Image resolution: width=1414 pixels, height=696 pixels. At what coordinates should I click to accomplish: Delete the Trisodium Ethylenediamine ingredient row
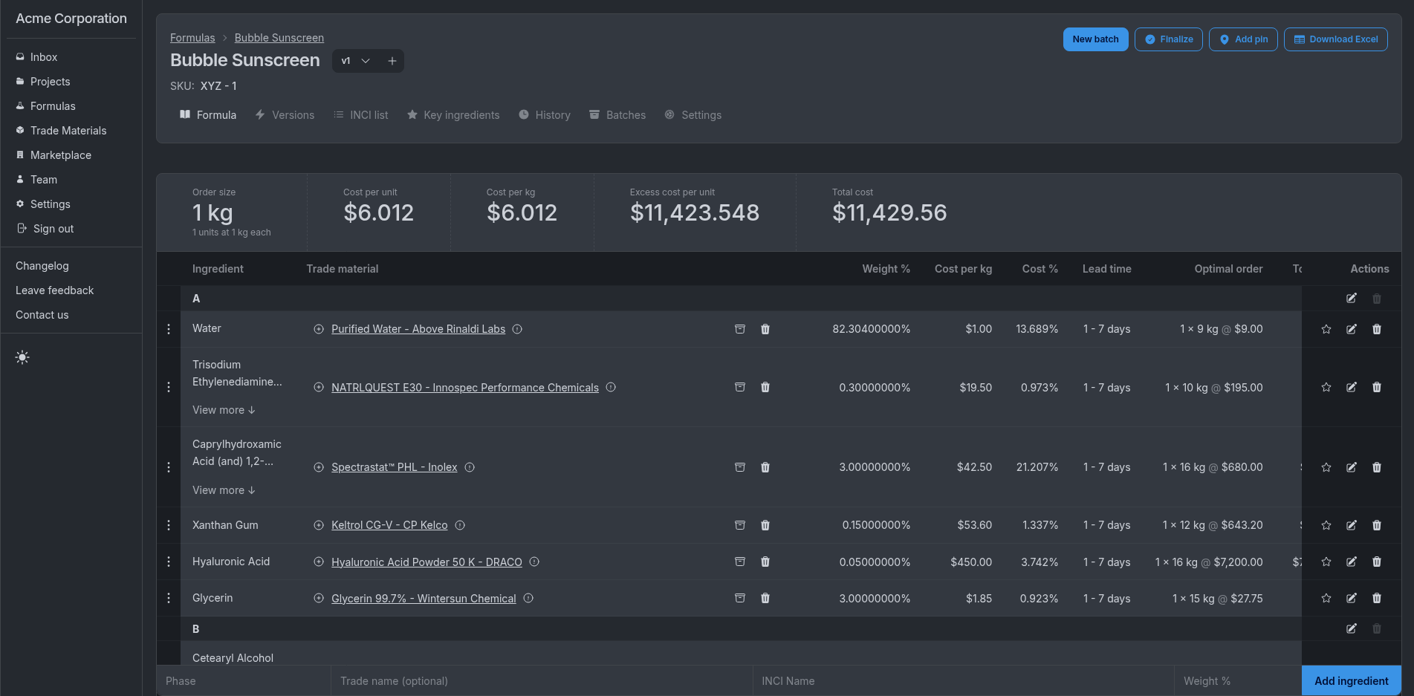point(1377,387)
